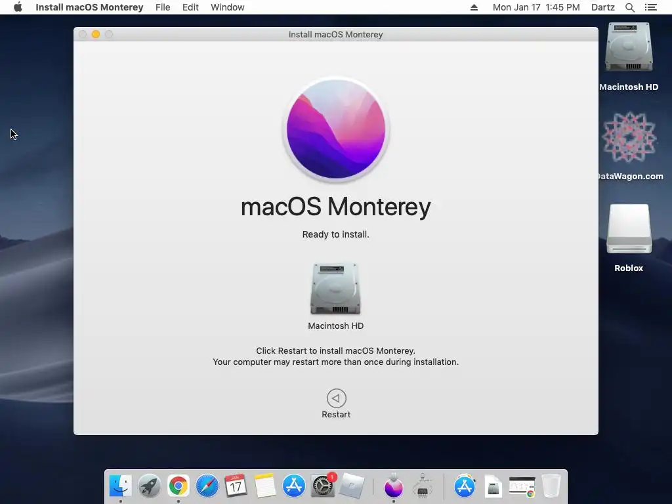672x504 pixels.
Task: Click Install macOS Monterey Dock icon
Action: (x=394, y=486)
